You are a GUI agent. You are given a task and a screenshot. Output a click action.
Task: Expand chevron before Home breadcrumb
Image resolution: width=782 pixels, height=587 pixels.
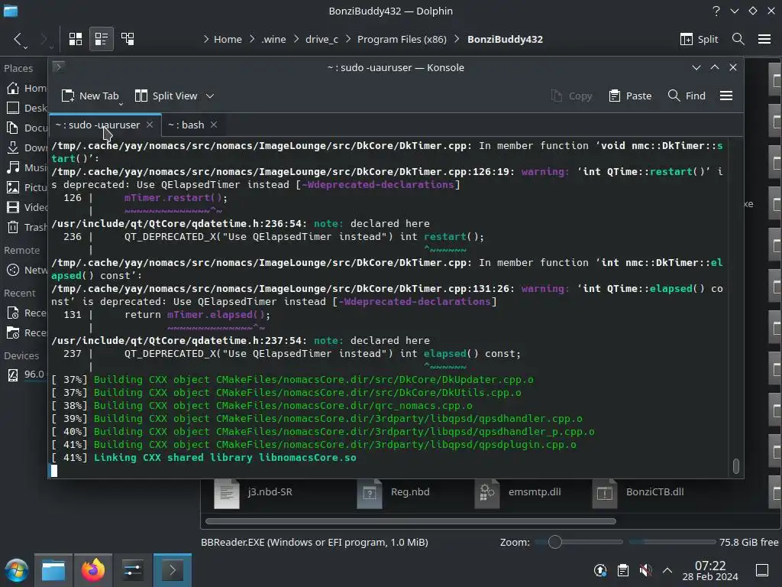click(x=206, y=39)
